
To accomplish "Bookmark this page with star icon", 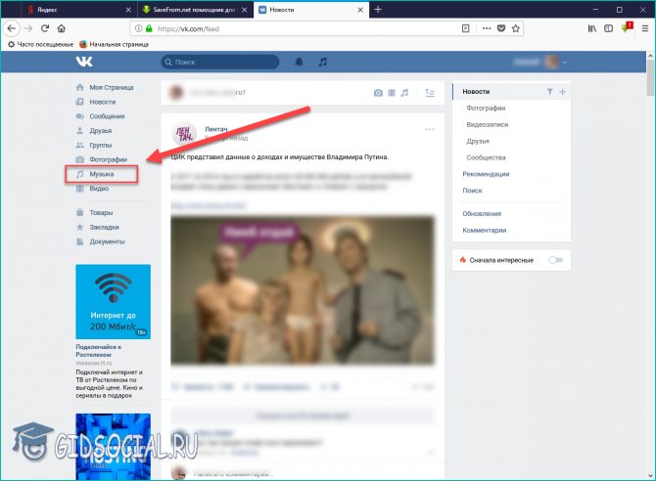I will pos(516,28).
